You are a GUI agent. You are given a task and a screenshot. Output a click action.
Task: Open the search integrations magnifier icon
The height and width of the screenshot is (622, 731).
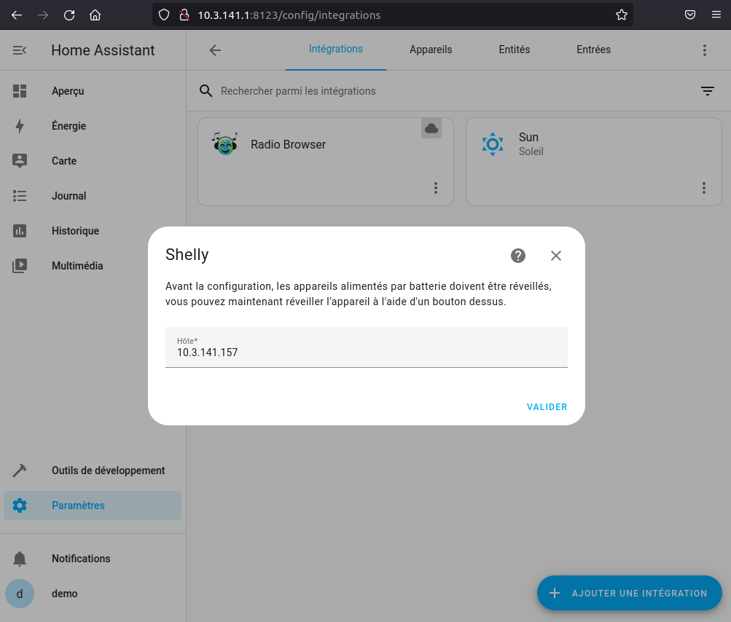click(206, 91)
